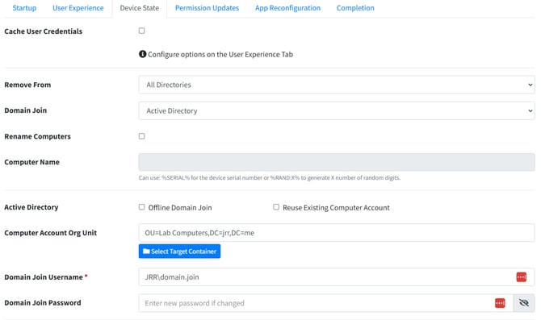Click Reuse Existing Computer Account label
Image resolution: width=541 pixels, height=320 pixels.
tap(336, 208)
